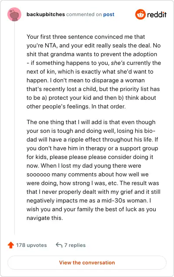This screenshot has width=174, height=277.
Task: Click the closing words 'navigate this.'
Action: [x=45, y=218]
